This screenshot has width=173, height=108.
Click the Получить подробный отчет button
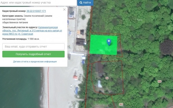pyautogui.click(x=33, y=54)
